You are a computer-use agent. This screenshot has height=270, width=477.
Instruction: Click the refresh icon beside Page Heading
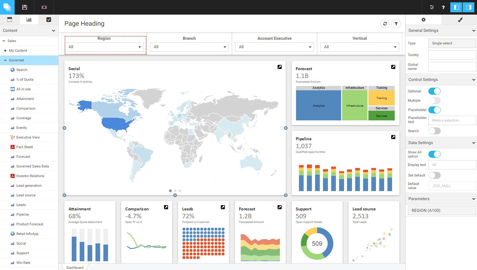(385, 24)
